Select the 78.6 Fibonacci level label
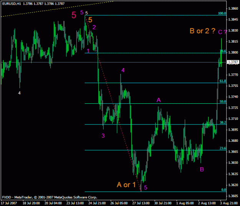Viewport: 240px width, 206px height. click(223, 51)
